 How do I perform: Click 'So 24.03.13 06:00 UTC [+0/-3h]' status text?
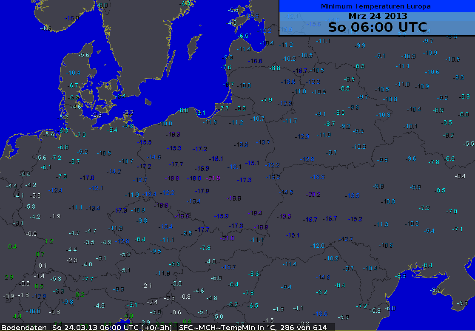point(112,327)
